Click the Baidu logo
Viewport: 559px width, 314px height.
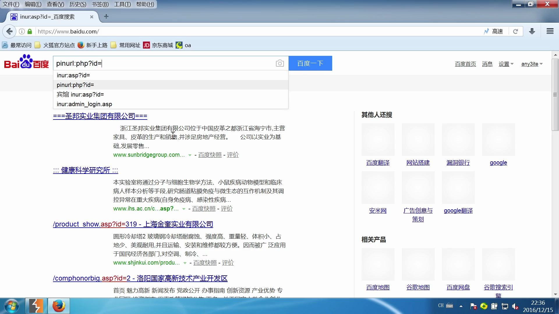[26, 61]
